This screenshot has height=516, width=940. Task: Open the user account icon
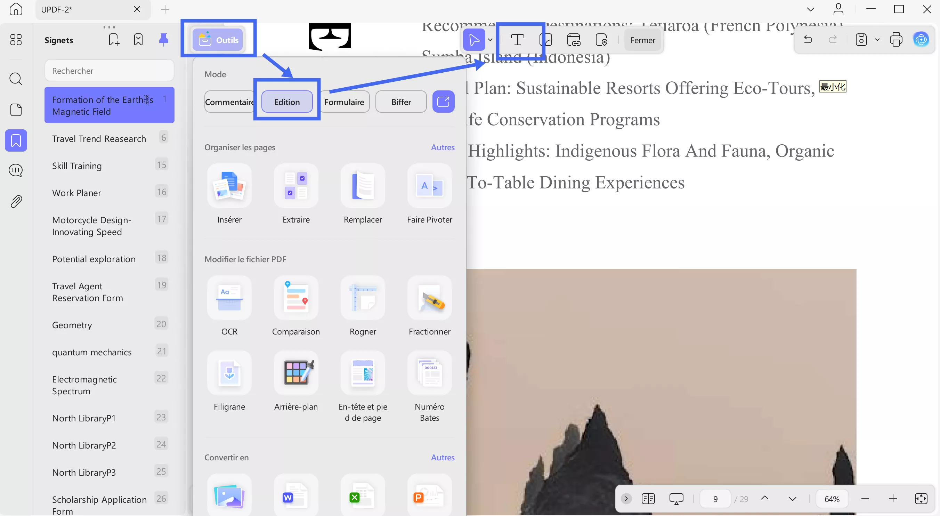tap(838, 9)
